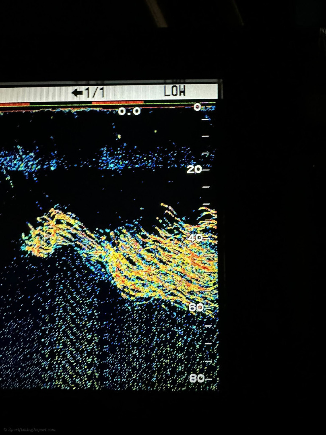Click the left arrow beside 1/1
The image size is (326, 435).
click(x=77, y=93)
